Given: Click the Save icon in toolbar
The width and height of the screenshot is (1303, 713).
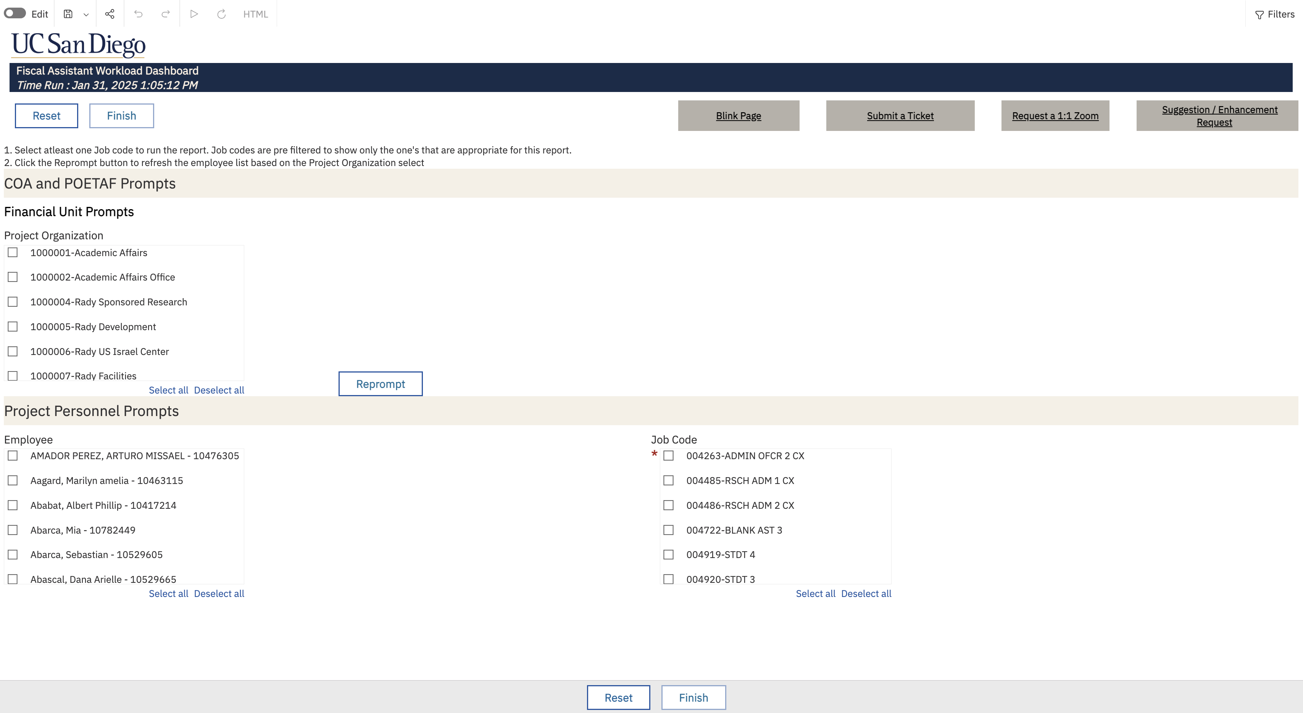Looking at the screenshot, I should click(68, 14).
